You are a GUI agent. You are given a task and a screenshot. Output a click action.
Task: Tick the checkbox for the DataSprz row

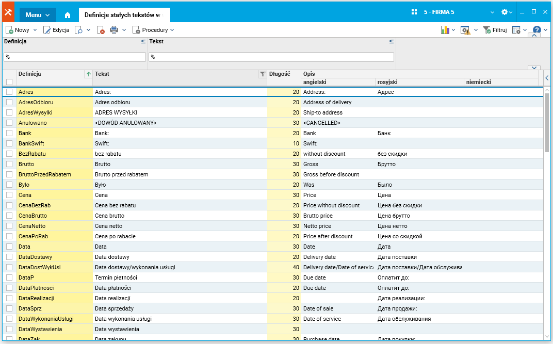pyautogui.click(x=9, y=308)
